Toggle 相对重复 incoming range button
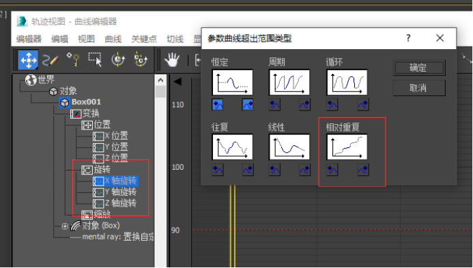This screenshot has height=268, width=473. (x=332, y=170)
